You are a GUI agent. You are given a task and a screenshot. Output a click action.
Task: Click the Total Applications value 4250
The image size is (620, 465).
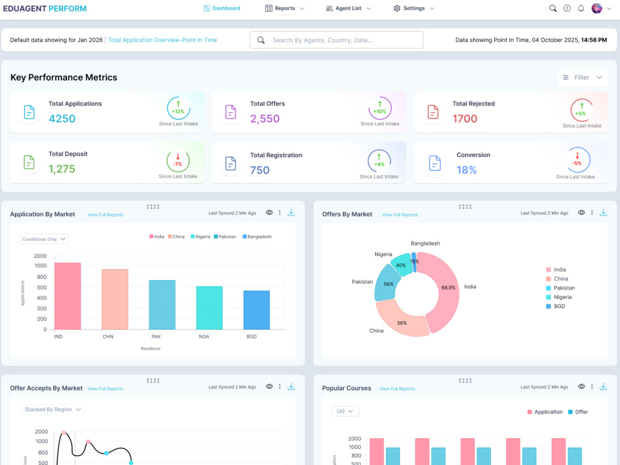pos(61,118)
